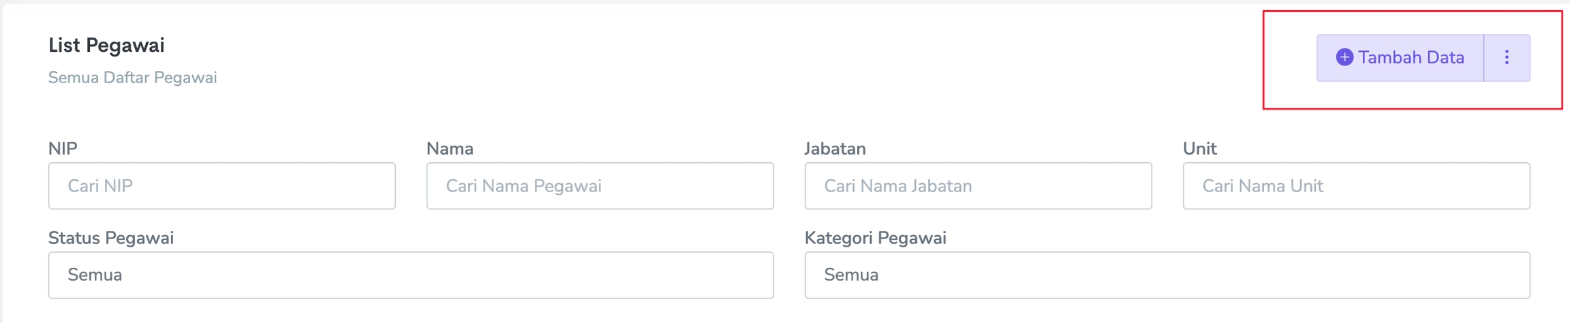Click the List Pegawai heading
This screenshot has width=1570, height=323.
(106, 45)
